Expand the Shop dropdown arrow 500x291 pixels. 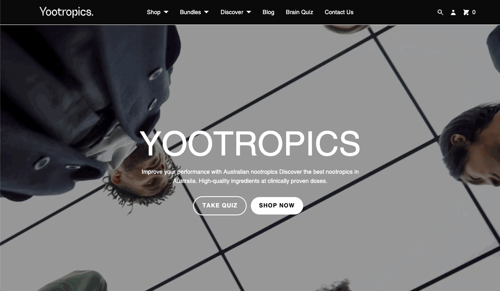pyautogui.click(x=166, y=12)
